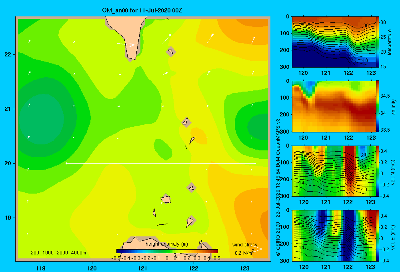Click the 'temperature' axis label
Image resolution: width=400 pixels, height=272 pixels.
(x=389, y=42)
